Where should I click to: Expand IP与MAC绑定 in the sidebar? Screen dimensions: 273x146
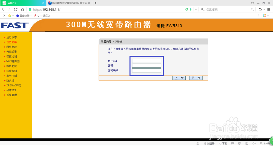point(14,86)
